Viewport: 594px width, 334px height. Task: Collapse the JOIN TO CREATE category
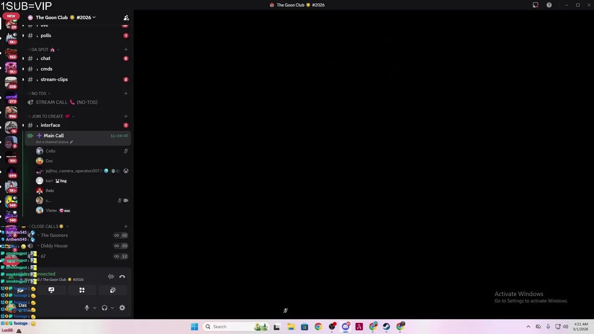pyautogui.click(x=51, y=116)
